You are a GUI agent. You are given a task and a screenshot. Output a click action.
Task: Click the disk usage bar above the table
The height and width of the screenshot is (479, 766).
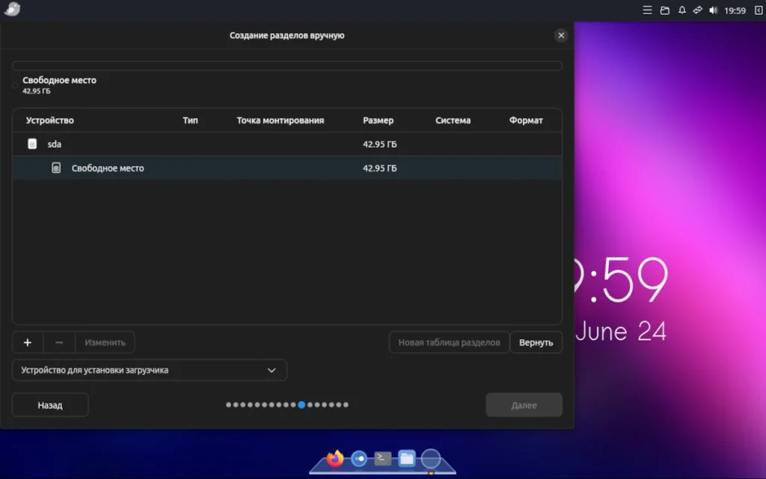click(x=287, y=66)
